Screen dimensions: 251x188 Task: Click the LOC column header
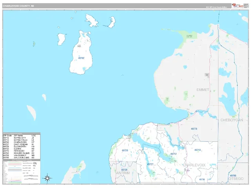tap(33, 136)
